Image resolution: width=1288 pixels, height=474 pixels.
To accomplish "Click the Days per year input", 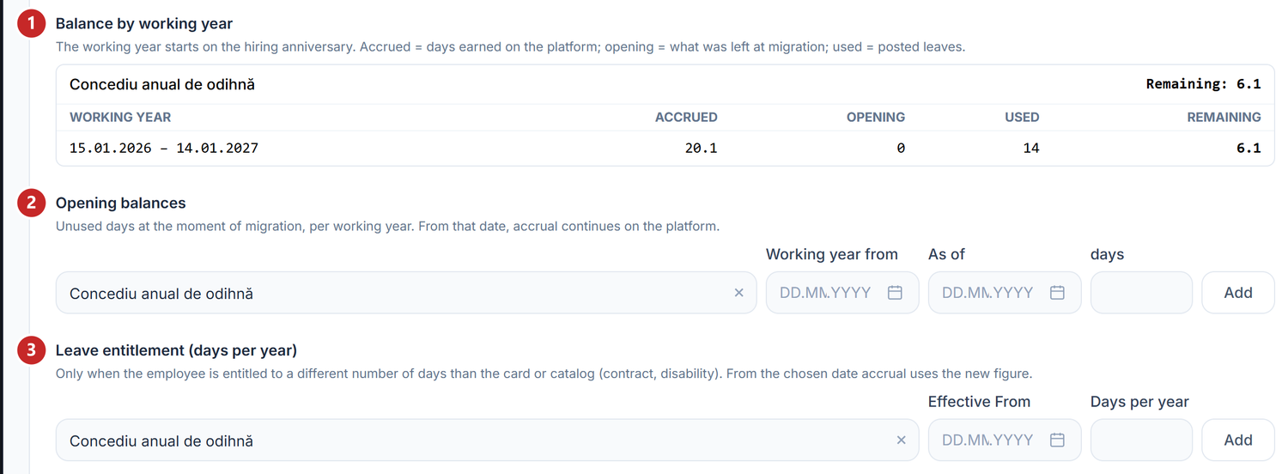I will 1141,440.
